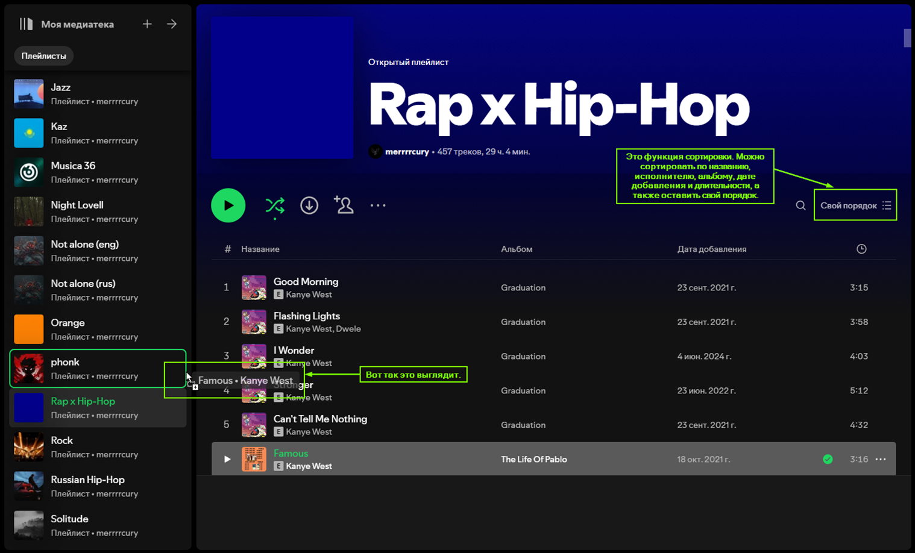Screen dimensions: 915x553
Task: Open the Kaz playlist
Action: tap(98, 133)
